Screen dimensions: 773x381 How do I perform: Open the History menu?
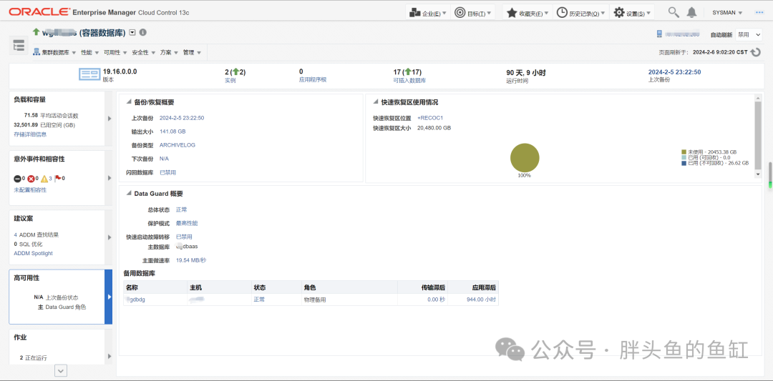click(580, 13)
